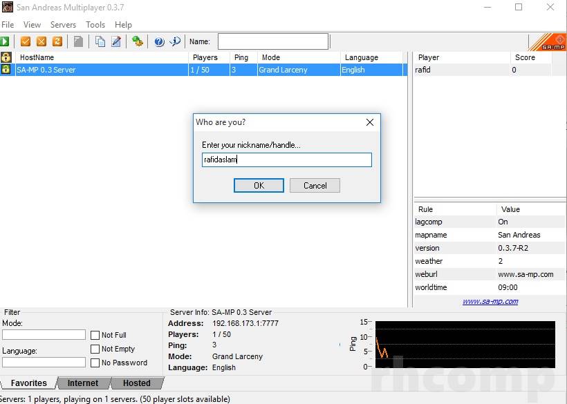Click the English language cell in server row

(x=372, y=70)
